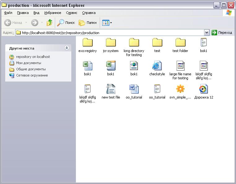The height and width of the screenshot is (184, 236).
Task: Select the oo_tutorial Word document icon
Action: (134, 89)
